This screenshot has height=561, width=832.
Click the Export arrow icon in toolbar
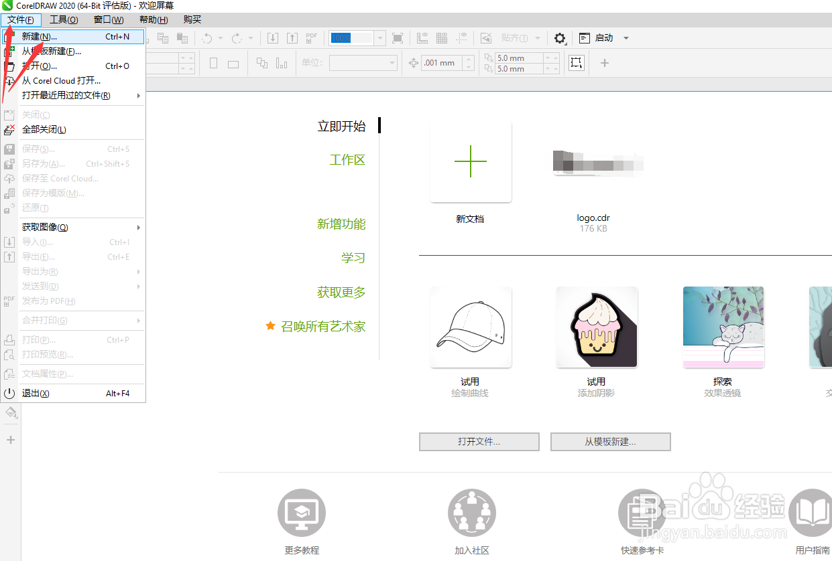coord(292,38)
